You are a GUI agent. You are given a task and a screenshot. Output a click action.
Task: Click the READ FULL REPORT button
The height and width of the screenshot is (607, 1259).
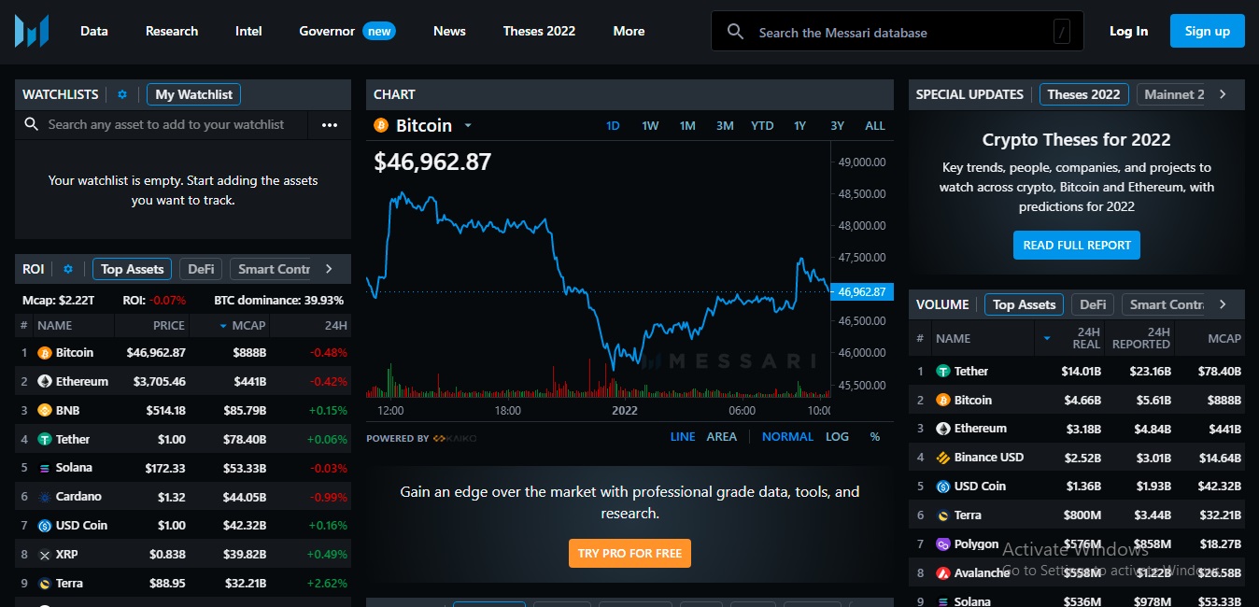point(1076,246)
